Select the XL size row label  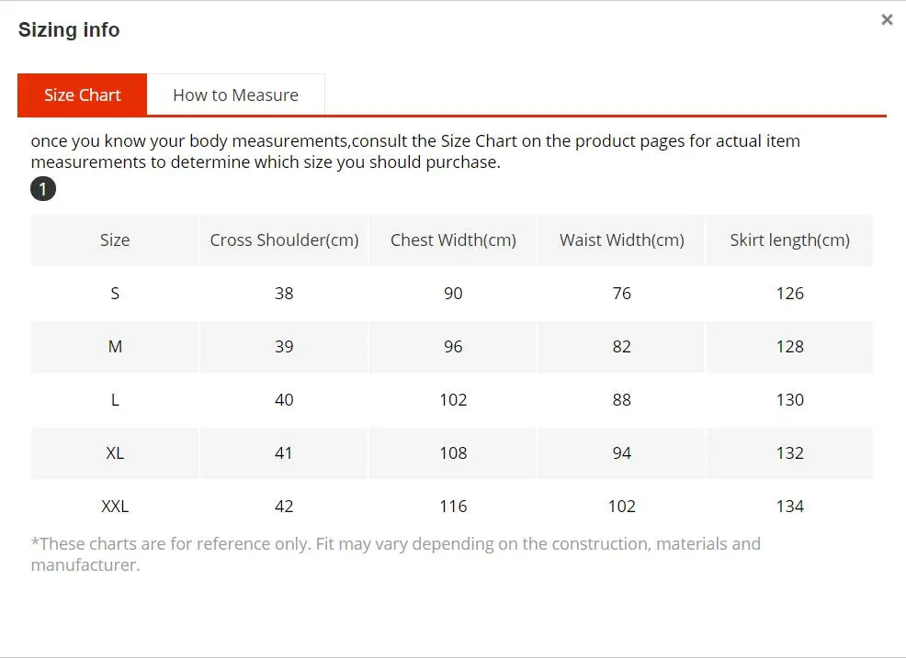click(115, 452)
